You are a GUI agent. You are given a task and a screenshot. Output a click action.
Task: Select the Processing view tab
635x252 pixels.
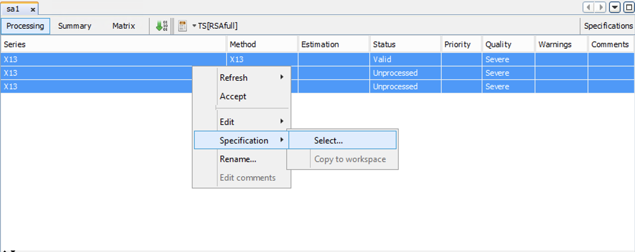tap(25, 26)
